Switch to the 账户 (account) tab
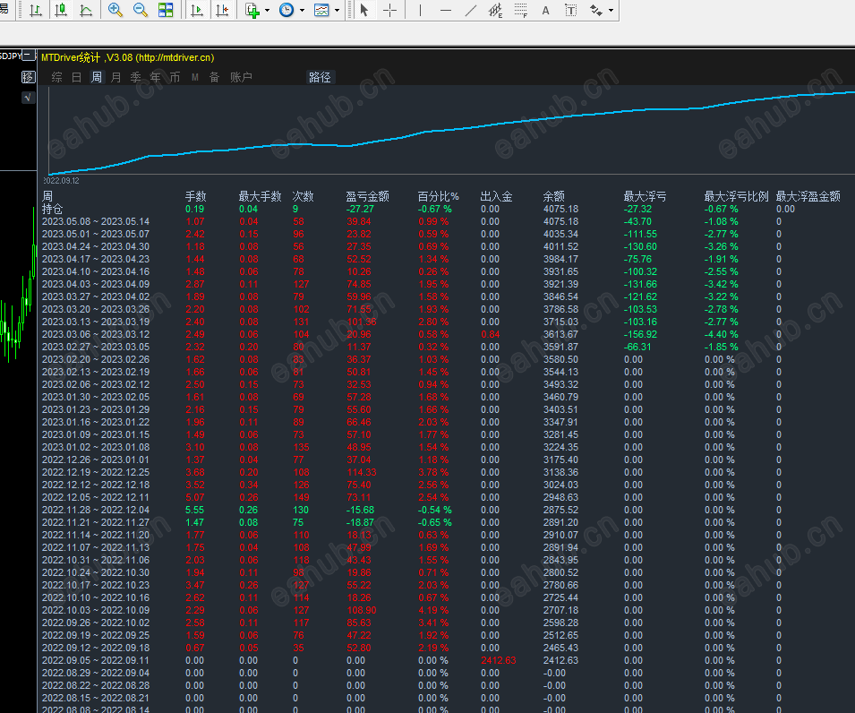The height and width of the screenshot is (713, 855). point(241,77)
